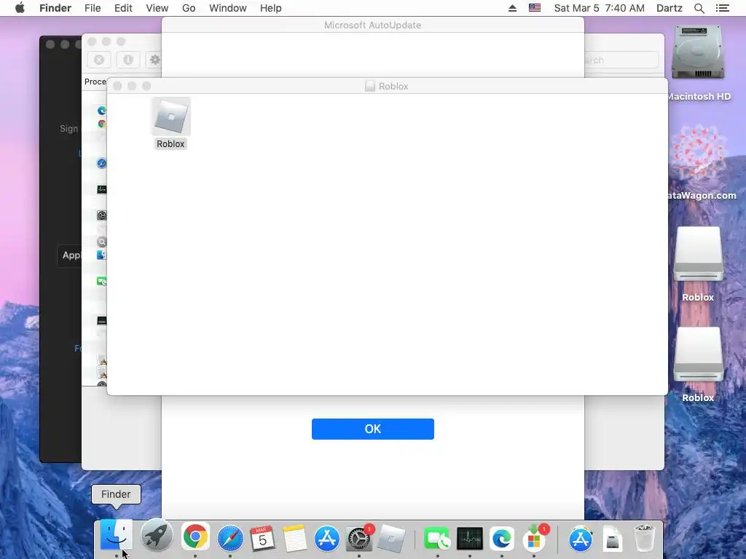Click Quit Process button in Activity Monitor
Screen dimensions: 746x559
click(x=99, y=60)
